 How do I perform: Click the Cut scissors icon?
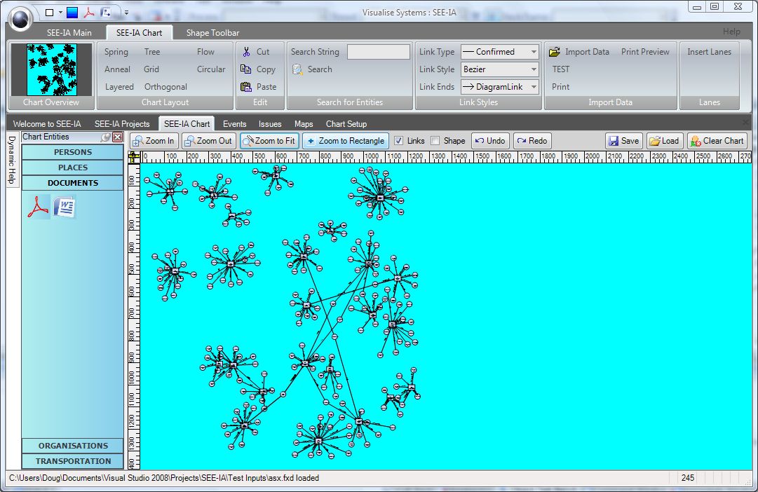pyautogui.click(x=246, y=52)
